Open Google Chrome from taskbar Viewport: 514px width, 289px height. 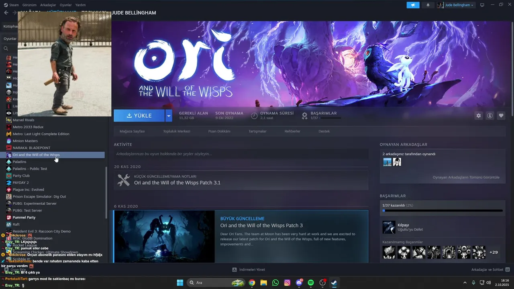click(252, 283)
